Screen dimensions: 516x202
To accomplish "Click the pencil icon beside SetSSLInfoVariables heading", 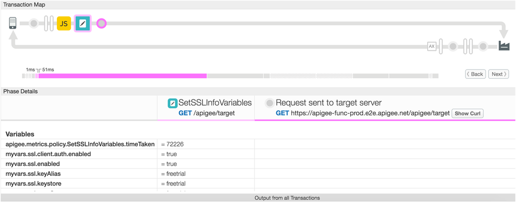I will [x=173, y=103].
